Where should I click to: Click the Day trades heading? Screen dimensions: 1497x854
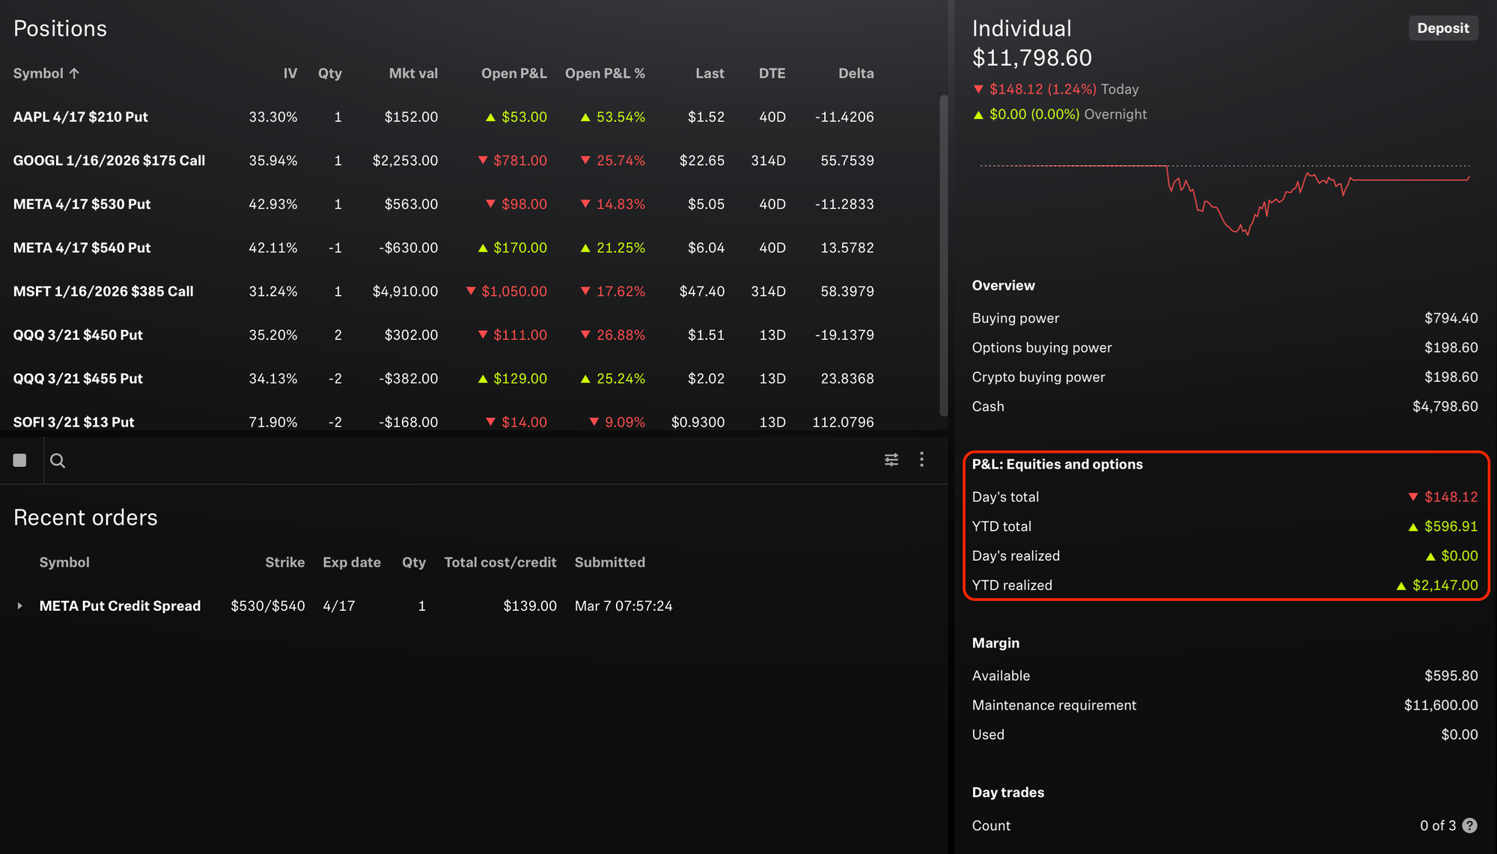1007,793
